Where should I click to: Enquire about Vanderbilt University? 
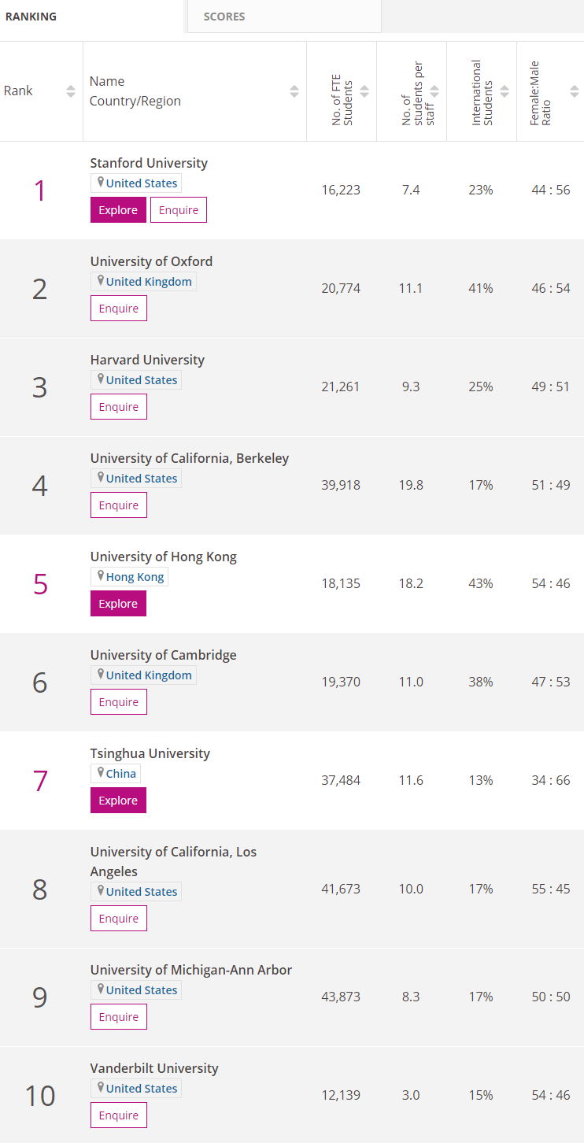[119, 1115]
